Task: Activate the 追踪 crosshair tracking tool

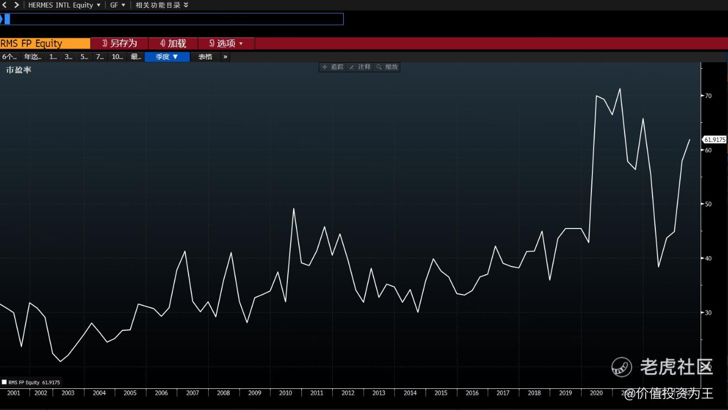Action: coord(332,67)
